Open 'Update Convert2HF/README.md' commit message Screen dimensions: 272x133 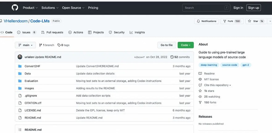(x=97, y=66)
